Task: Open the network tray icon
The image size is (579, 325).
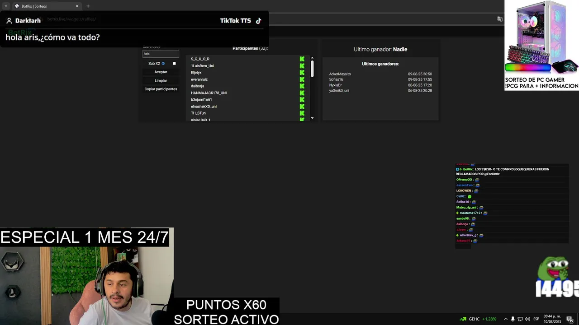Action: pos(520,319)
